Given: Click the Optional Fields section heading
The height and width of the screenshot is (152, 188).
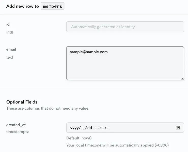Looking at the screenshot, I should point(22,102).
